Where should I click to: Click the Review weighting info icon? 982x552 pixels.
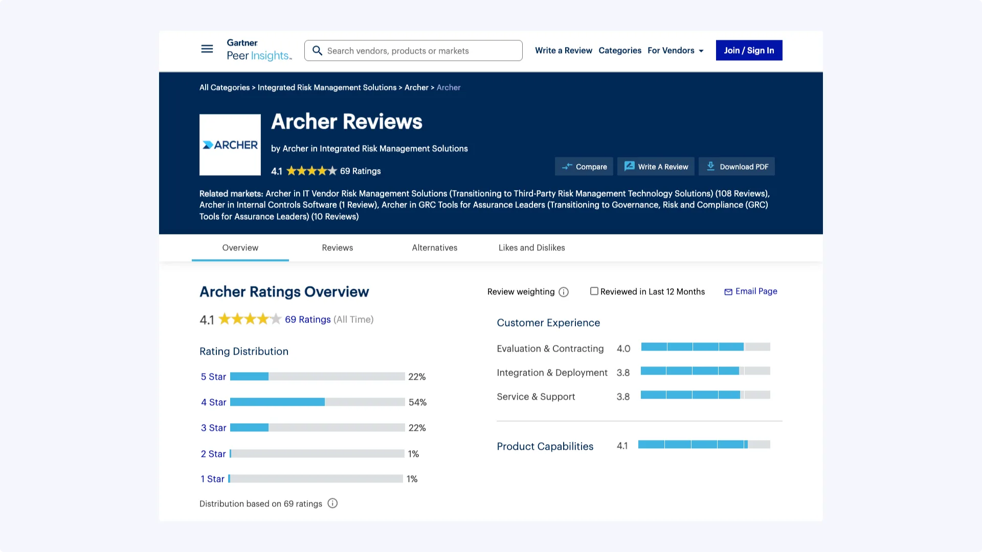564,292
